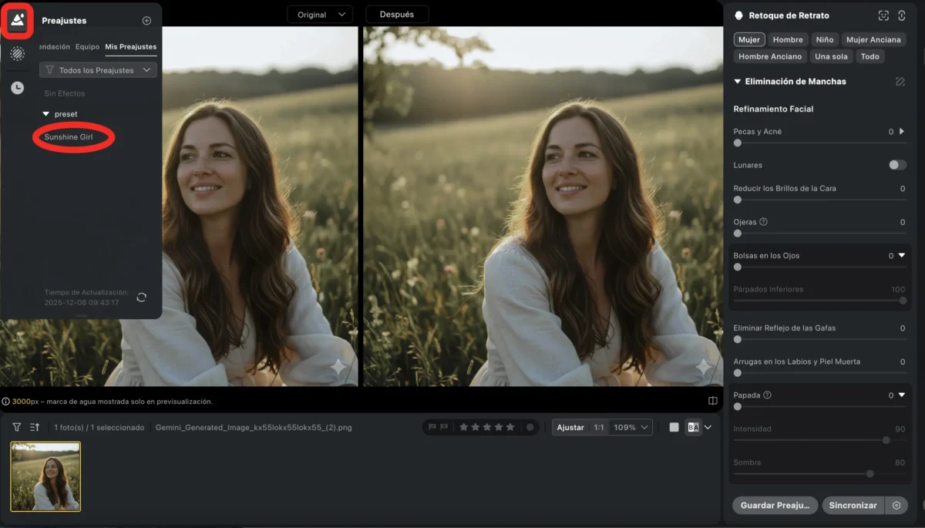Enable the Lunares switch
Viewport: 925px width, 528px height.
(896, 164)
